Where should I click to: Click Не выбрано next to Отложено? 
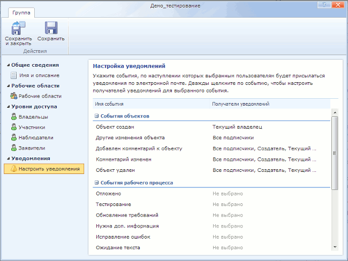(228, 194)
